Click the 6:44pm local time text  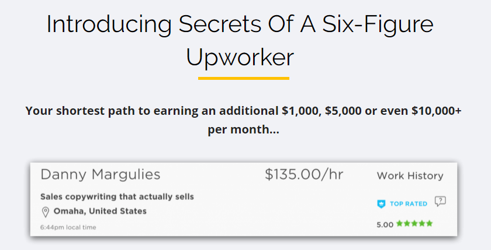[x=68, y=227]
